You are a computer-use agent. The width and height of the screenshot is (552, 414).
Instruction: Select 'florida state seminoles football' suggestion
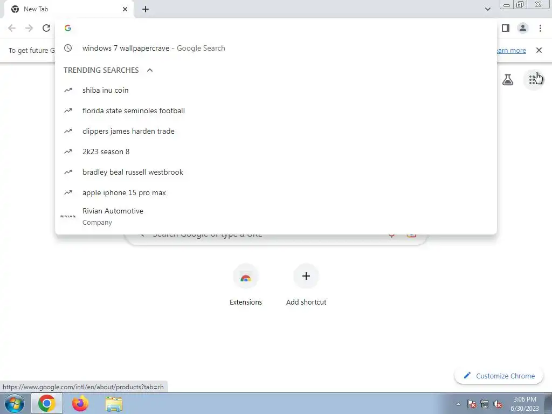tap(276, 111)
